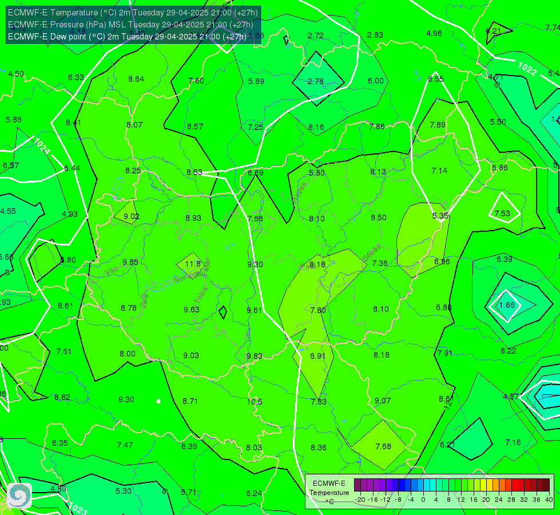The width and height of the screenshot is (560, 515).
Task: Select the ECMWF-E Temperature 2m layer label
Action: click(133, 13)
